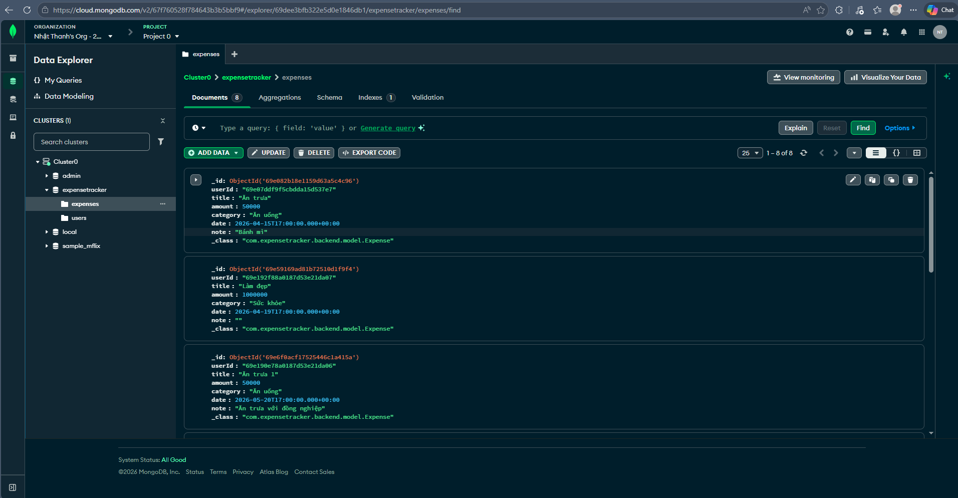Viewport: 958px width, 498px height.
Task: Open the Organization dropdown
Action: click(73, 36)
